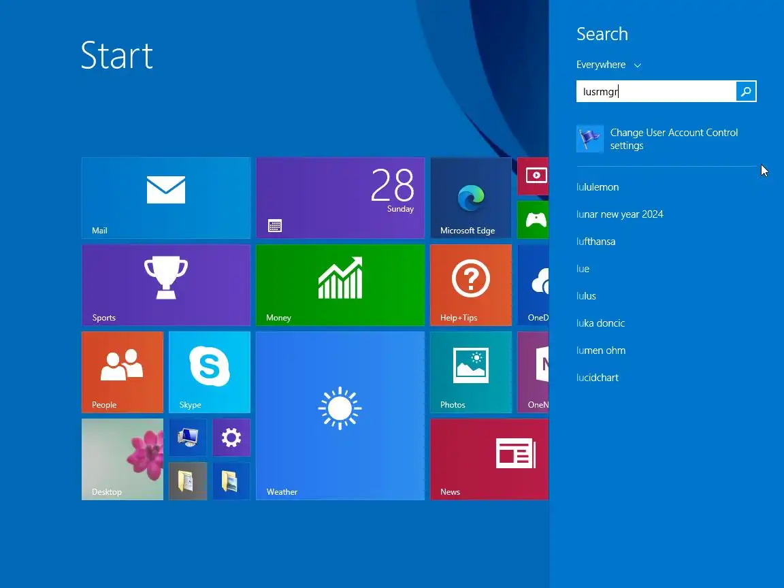Open the This PC computer tile
Image resolution: width=784 pixels, height=588 pixels.
click(188, 438)
